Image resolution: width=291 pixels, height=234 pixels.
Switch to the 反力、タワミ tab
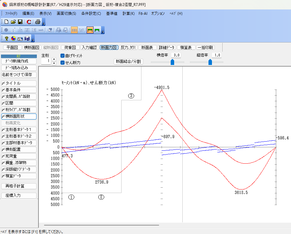[128, 48]
